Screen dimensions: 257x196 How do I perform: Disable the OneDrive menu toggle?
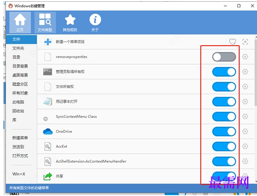pyautogui.click(x=224, y=131)
